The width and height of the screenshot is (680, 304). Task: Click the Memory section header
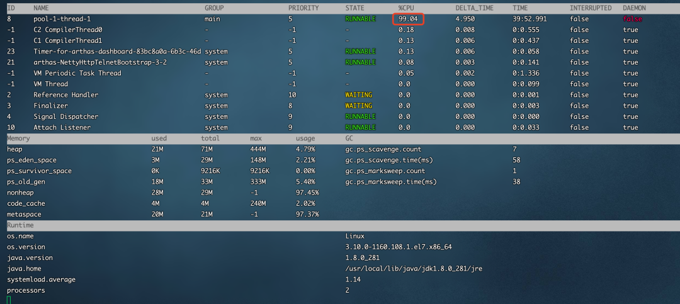point(18,138)
